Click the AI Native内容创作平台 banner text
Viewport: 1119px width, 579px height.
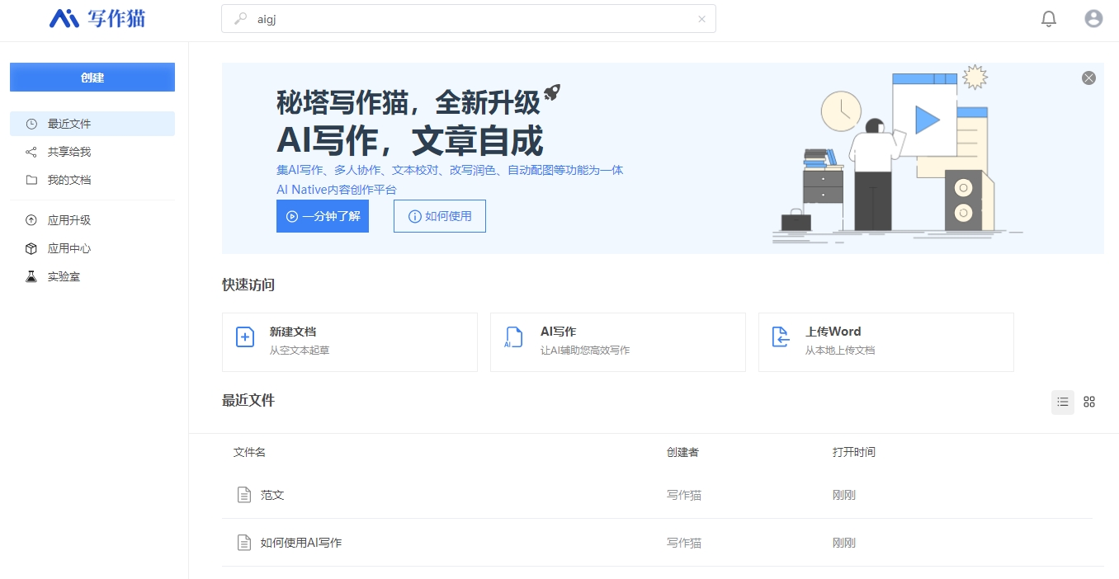(x=337, y=190)
